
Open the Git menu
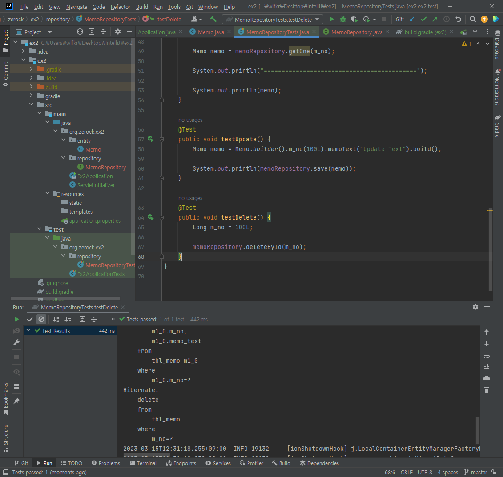[189, 7]
